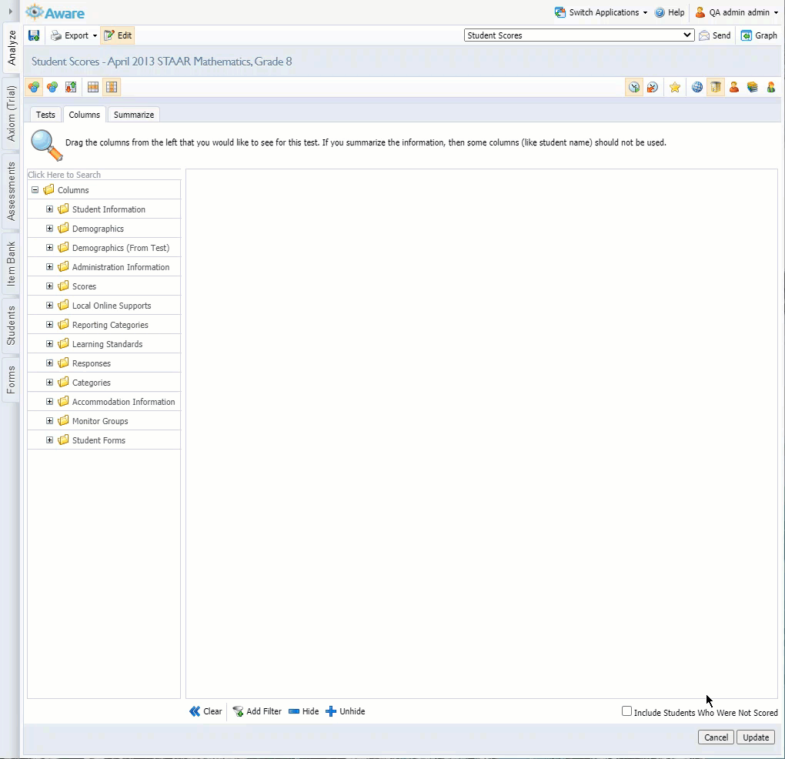785x759 pixels.
Task: Open the Switch Applications menu
Action: (601, 12)
